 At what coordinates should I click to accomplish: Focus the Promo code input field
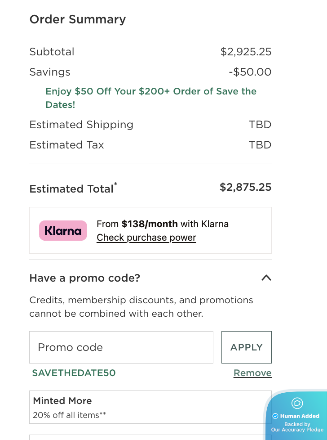pyautogui.click(x=121, y=347)
